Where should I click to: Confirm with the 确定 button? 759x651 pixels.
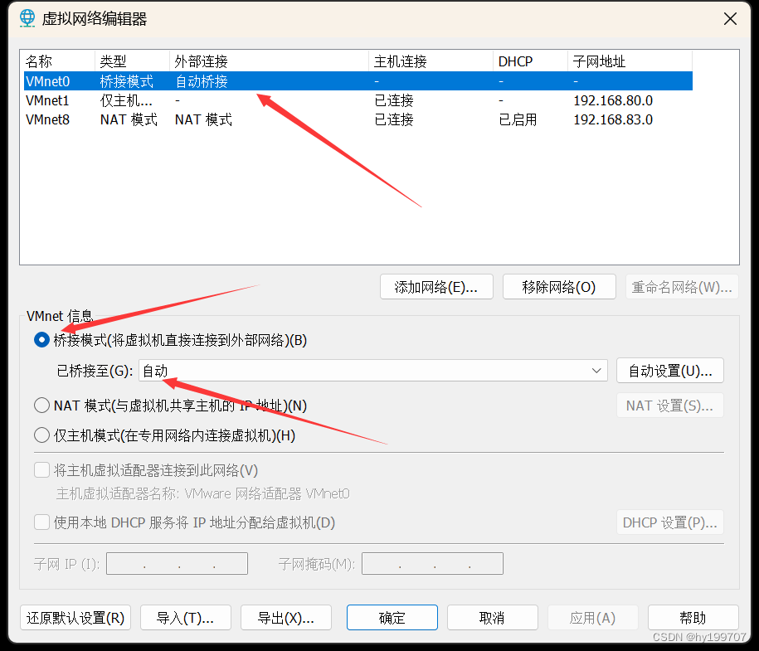coord(392,618)
